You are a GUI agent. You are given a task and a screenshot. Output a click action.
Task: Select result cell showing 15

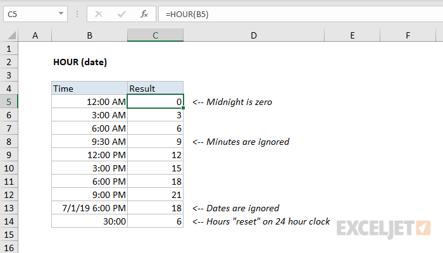pos(156,168)
